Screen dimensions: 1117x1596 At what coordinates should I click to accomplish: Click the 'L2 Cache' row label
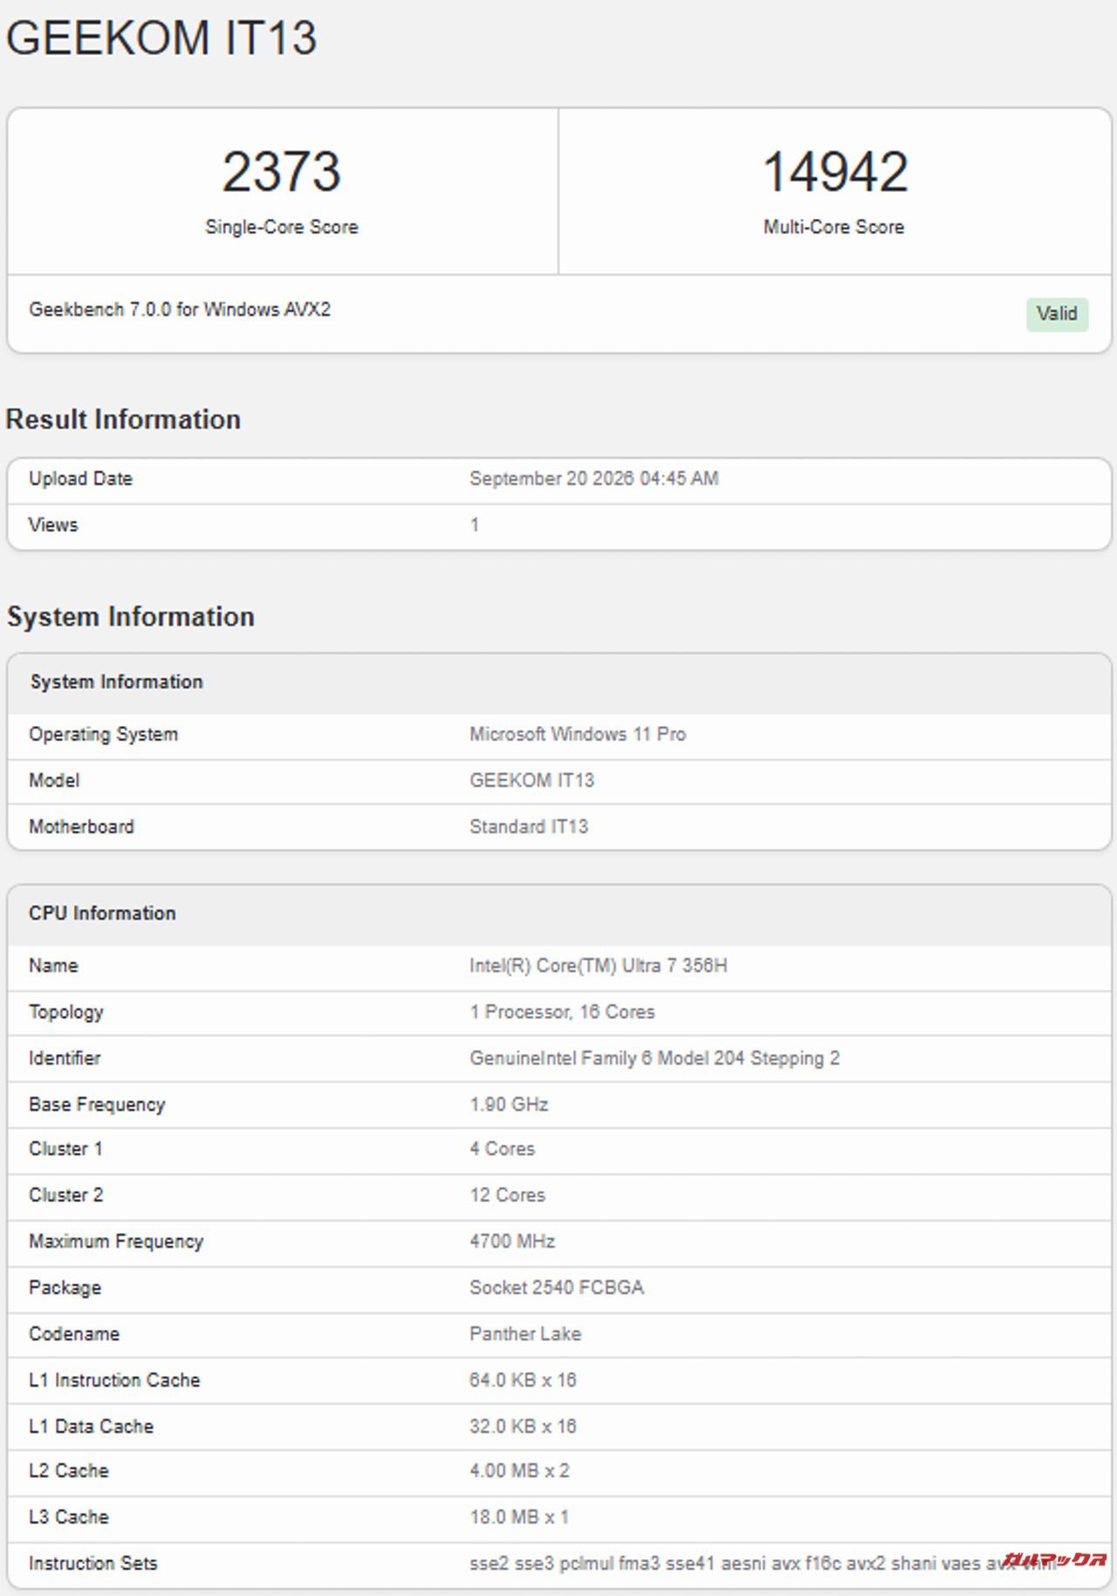click(69, 1470)
